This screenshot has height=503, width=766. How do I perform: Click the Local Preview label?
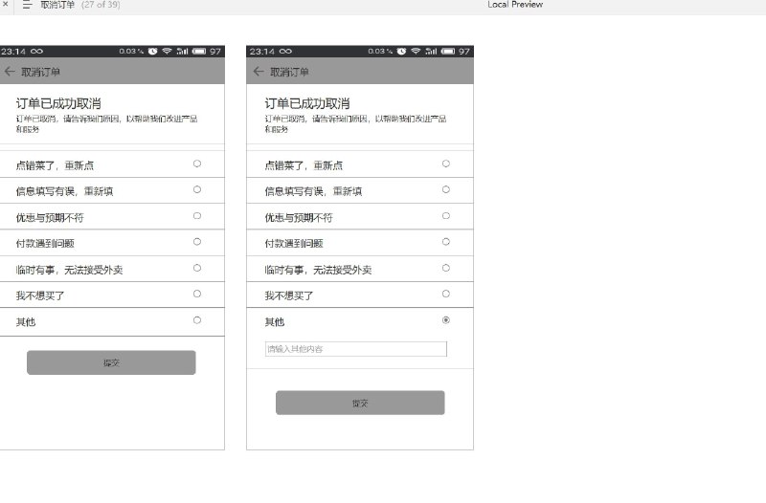pos(515,5)
